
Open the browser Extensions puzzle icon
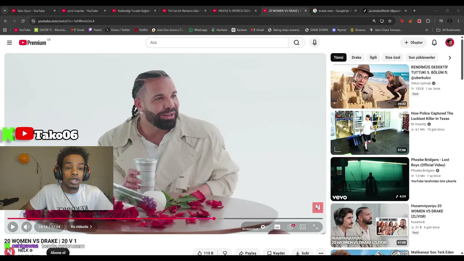click(x=428, y=21)
